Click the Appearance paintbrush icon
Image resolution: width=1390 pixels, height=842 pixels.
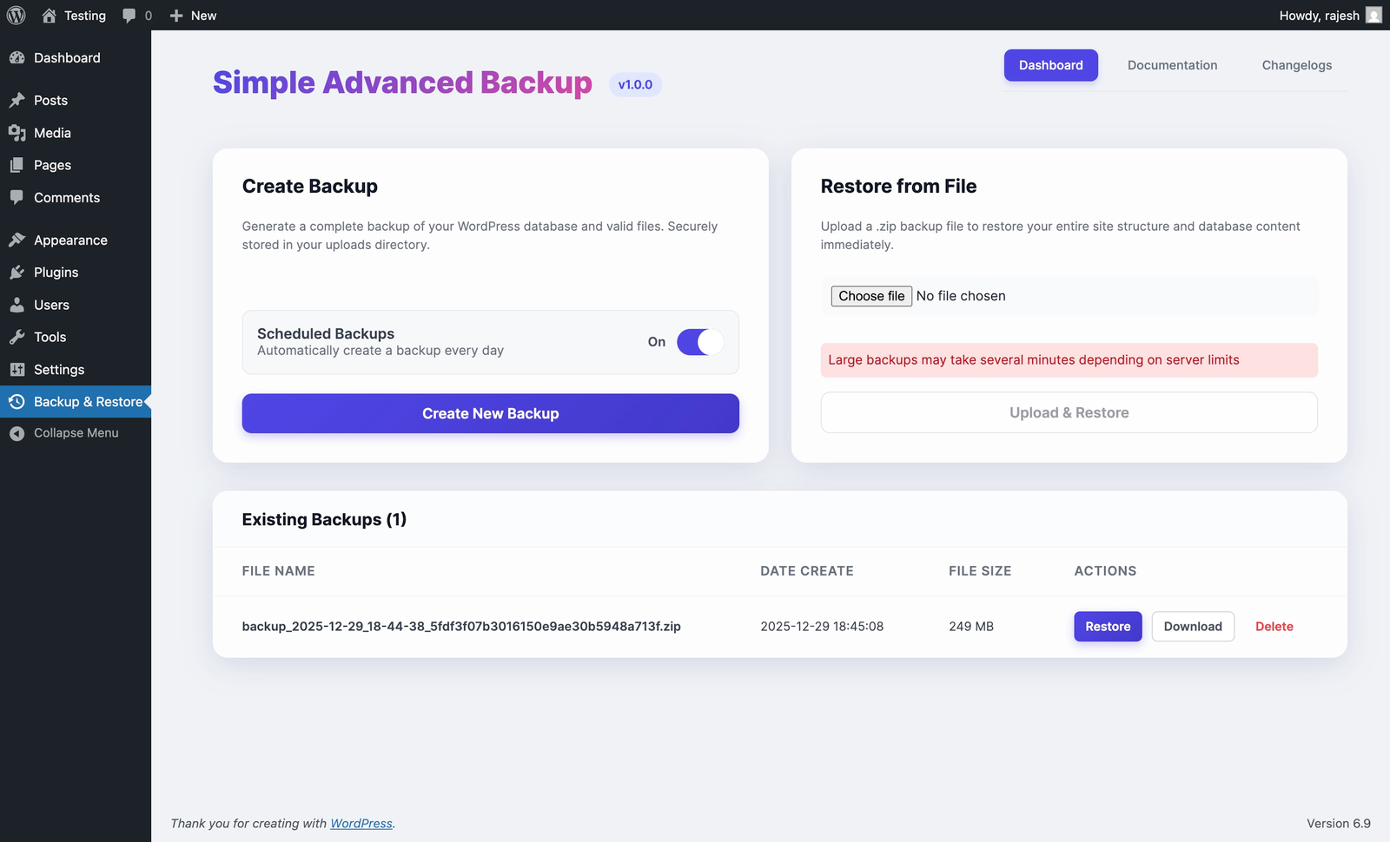pyautogui.click(x=17, y=240)
